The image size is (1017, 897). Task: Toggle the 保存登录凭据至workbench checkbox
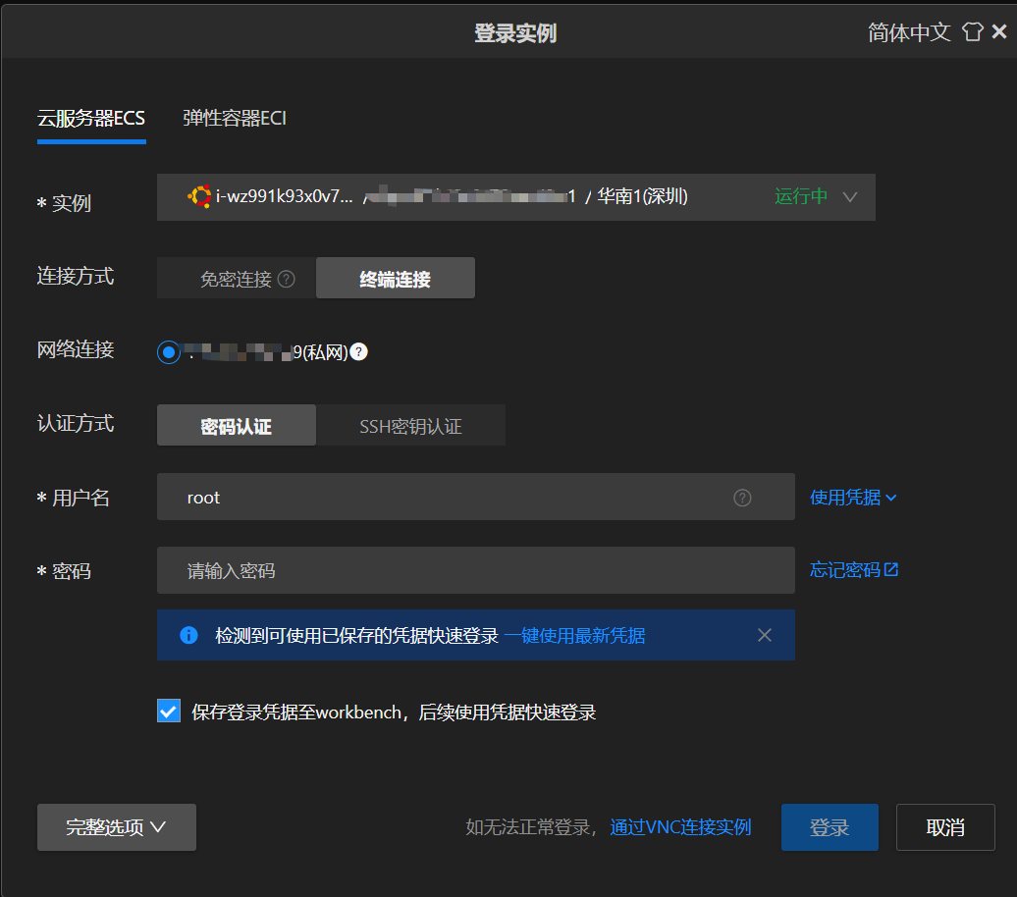(169, 711)
